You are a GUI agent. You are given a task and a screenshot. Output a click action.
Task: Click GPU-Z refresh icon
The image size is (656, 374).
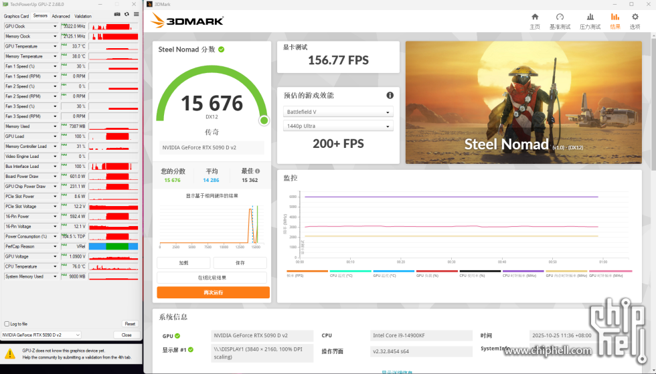127,13
